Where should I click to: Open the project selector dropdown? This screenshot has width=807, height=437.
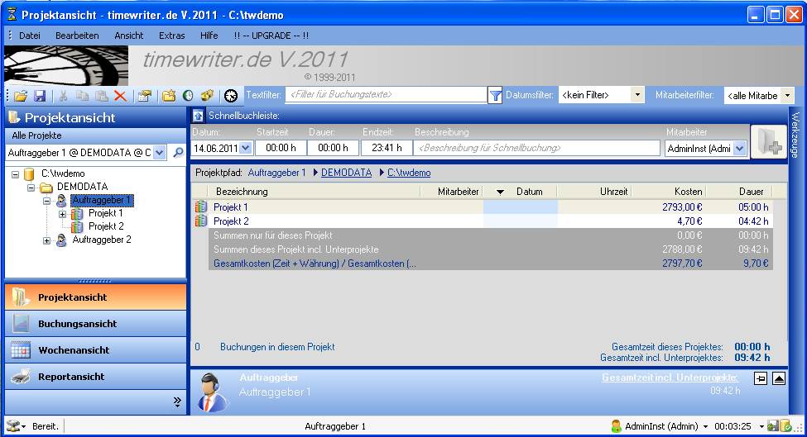(160, 153)
